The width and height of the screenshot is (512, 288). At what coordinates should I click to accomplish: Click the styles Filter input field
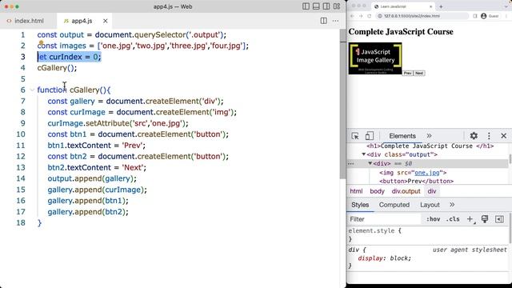pos(384,219)
